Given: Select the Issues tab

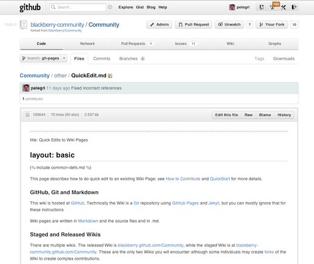Looking at the screenshot, I should [186, 44].
